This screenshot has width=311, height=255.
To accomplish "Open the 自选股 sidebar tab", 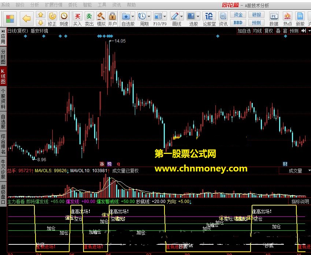I will coord(3,121).
